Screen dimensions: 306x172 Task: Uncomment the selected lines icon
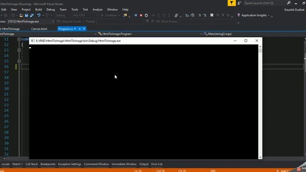pos(205,15)
